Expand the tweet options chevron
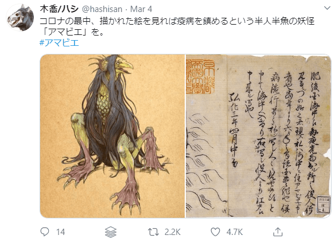This screenshot has height=243, width=335. pos(327,9)
